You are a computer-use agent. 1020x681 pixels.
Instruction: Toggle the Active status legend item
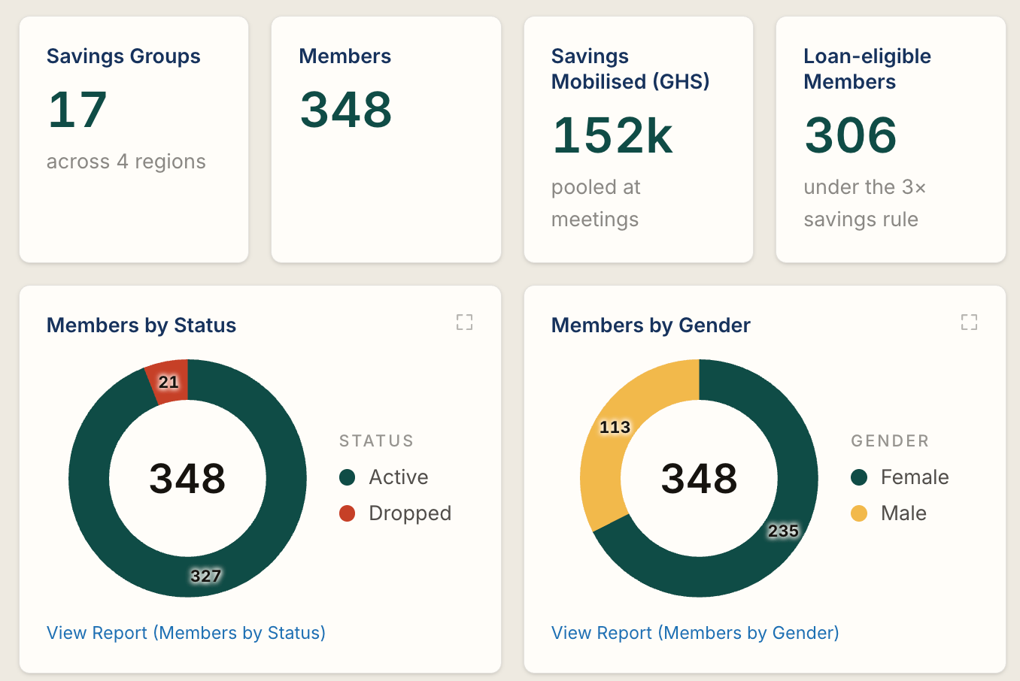[x=384, y=477]
